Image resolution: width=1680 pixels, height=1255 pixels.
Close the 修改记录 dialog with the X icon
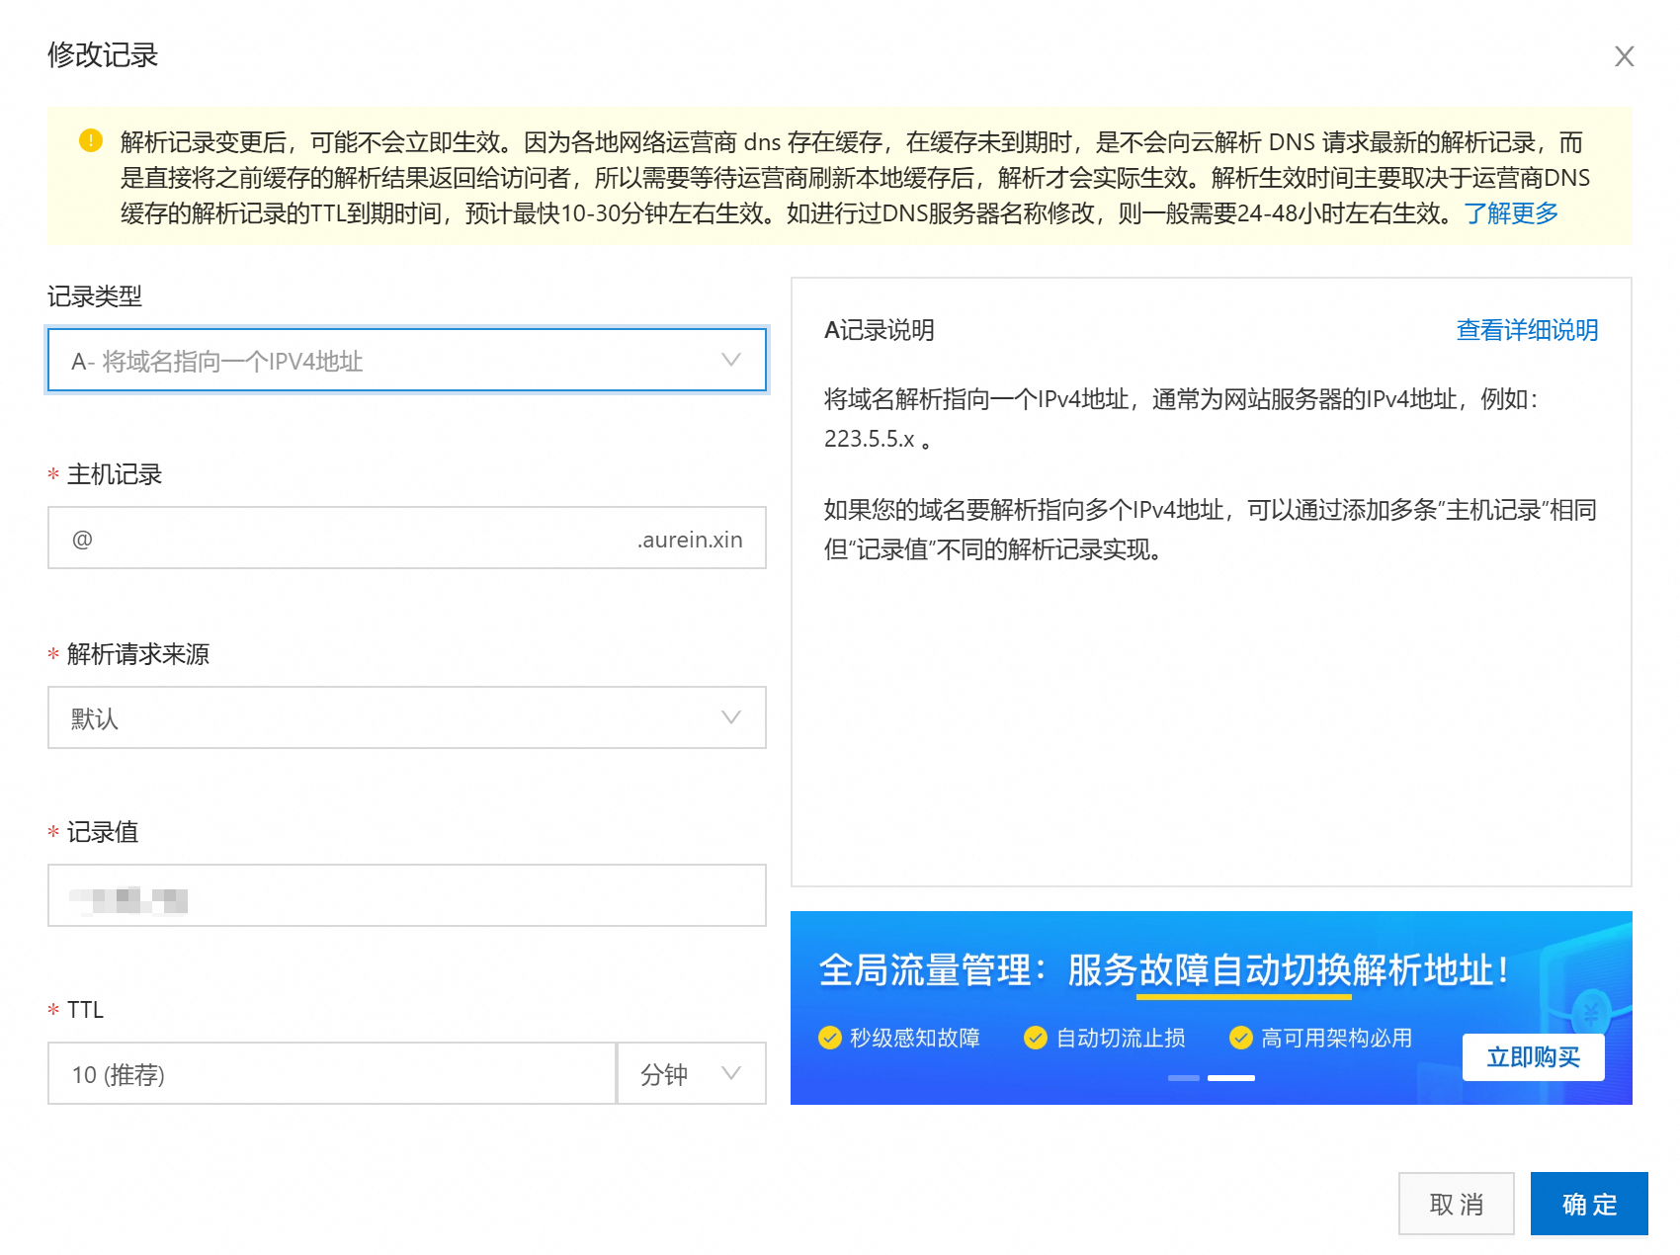[x=1624, y=56]
